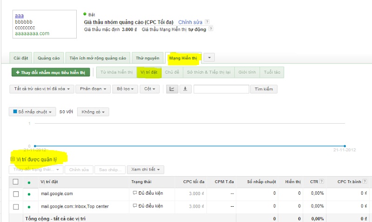The width and height of the screenshot is (372, 222).
Task: Switch to the Quảng cáo tab
Action: (49, 58)
